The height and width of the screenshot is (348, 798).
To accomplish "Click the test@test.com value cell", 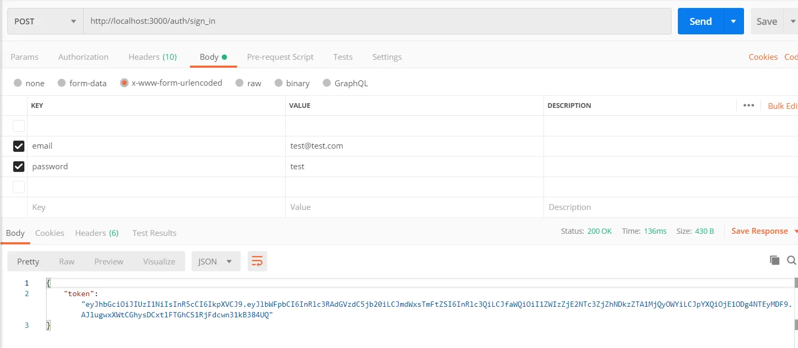I will [414, 146].
